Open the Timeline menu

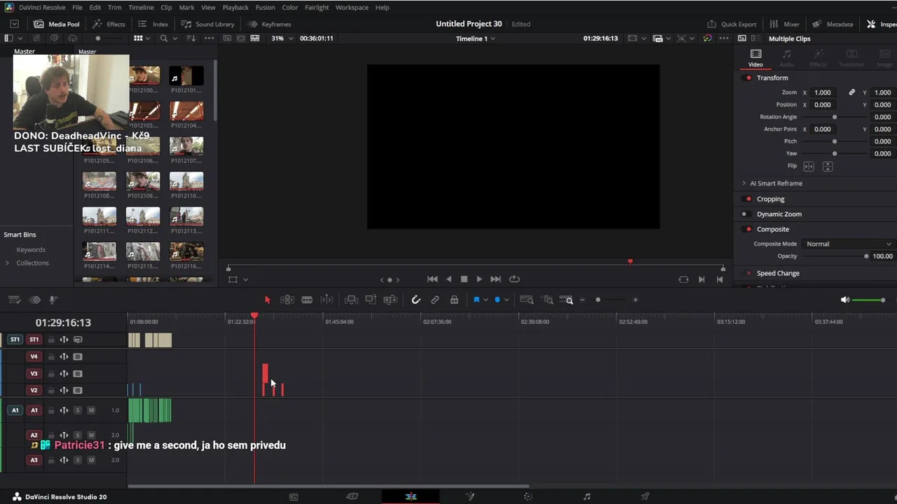click(x=141, y=7)
